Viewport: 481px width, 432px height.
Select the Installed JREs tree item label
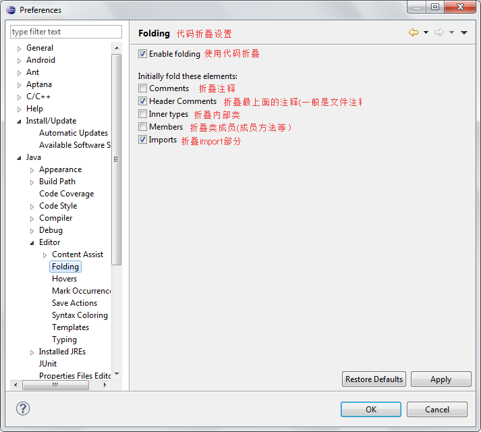(x=62, y=352)
